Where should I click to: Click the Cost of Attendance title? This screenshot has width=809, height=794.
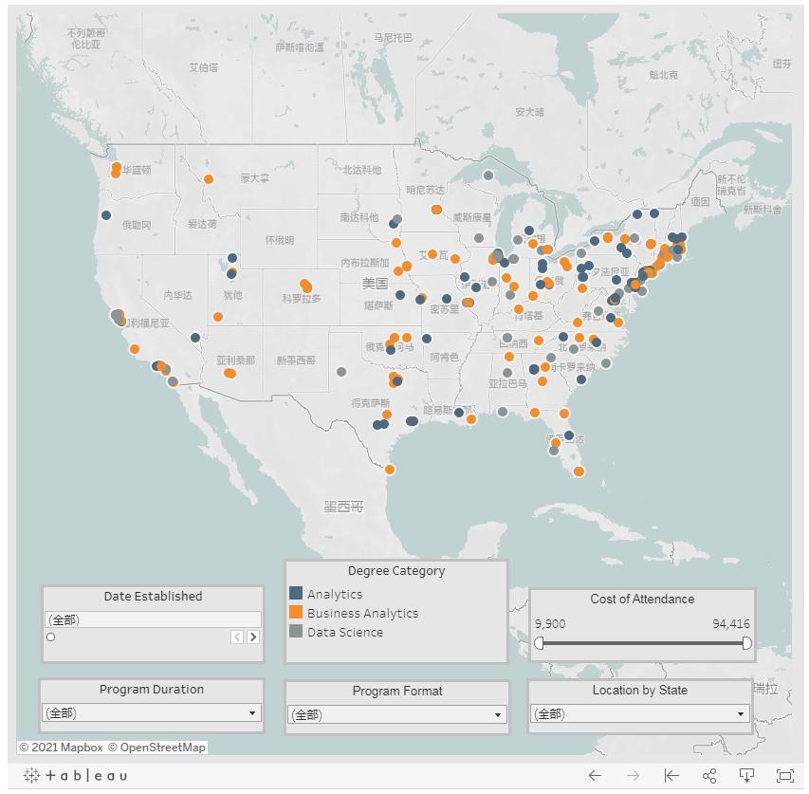coord(642,599)
